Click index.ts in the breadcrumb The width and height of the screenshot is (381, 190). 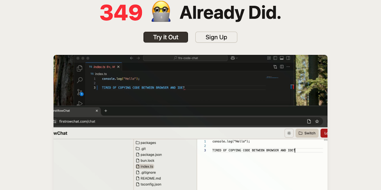[100, 74]
